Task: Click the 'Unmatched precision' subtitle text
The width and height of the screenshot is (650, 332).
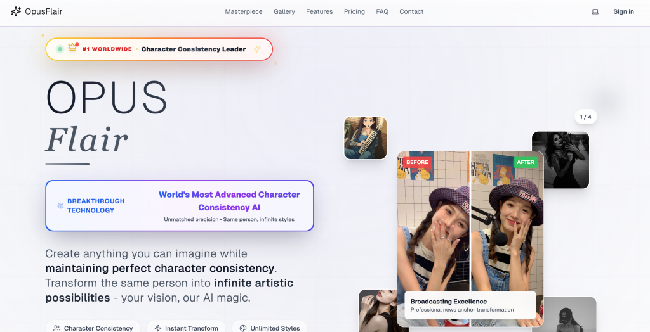Action: pyautogui.click(x=229, y=219)
